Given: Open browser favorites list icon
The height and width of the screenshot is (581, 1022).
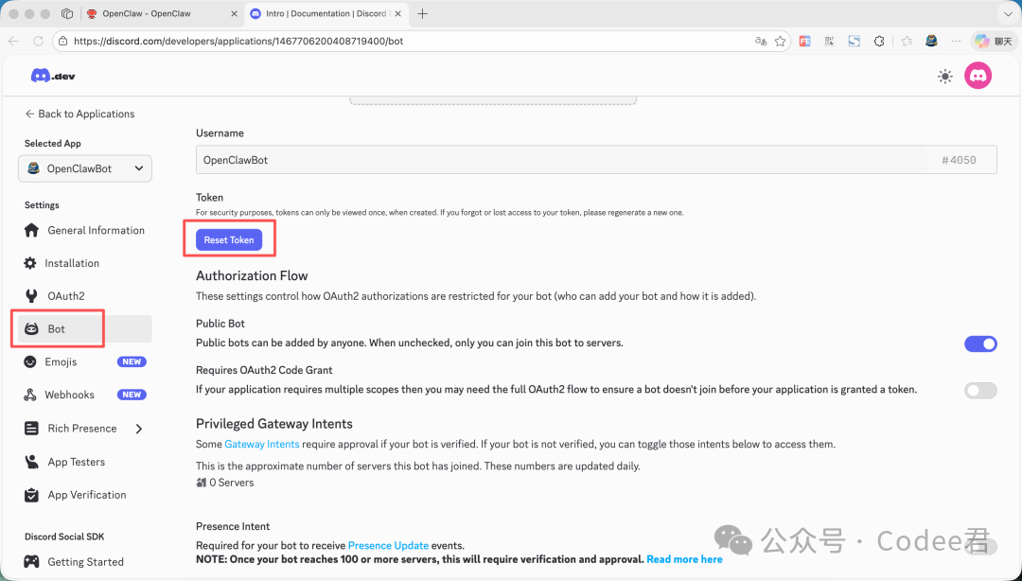Looking at the screenshot, I should click(x=907, y=41).
